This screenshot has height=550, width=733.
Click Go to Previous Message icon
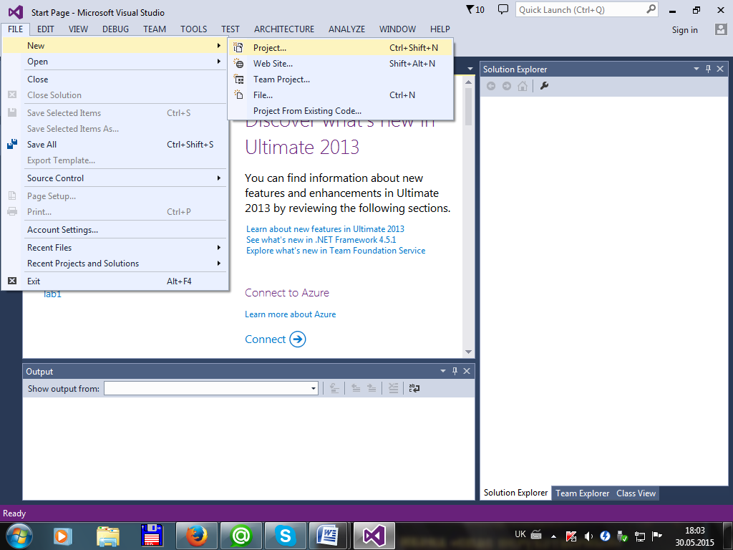pos(356,388)
